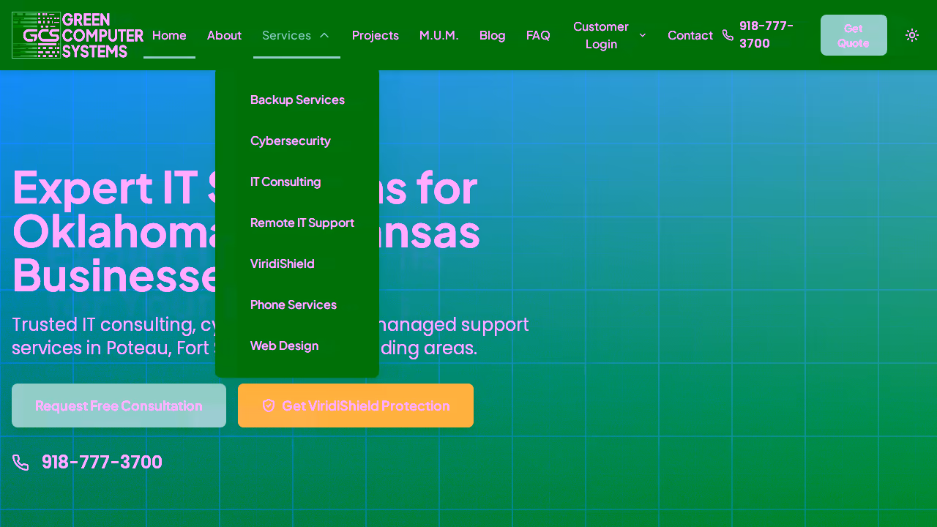Click the phone icon in the header
This screenshot has height=527, width=937.
pos(728,35)
